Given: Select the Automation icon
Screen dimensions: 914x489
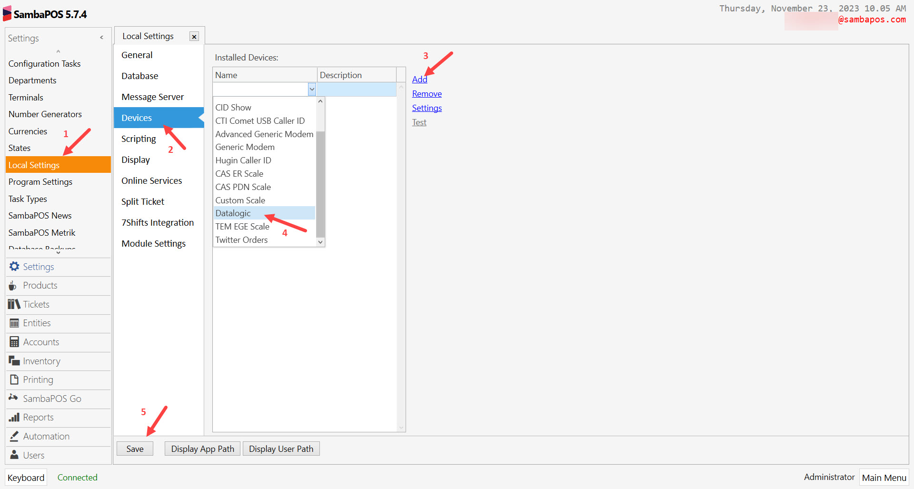Looking at the screenshot, I should coord(46,436).
